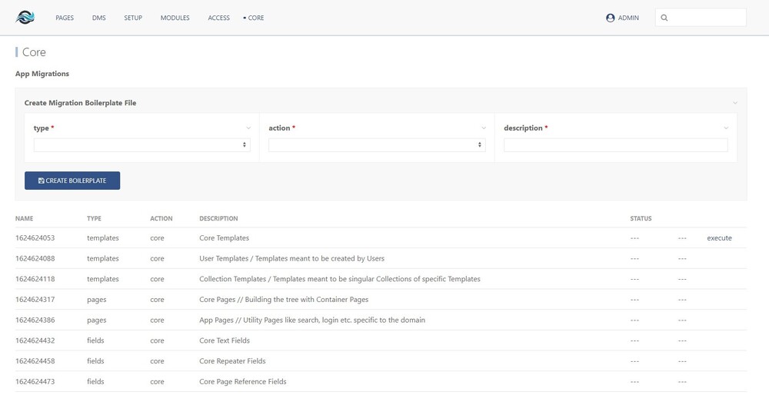Image resolution: width=769 pixels, height=405 pixels.
Task: Open the DMS menu
Action: [x=99, y=18]
